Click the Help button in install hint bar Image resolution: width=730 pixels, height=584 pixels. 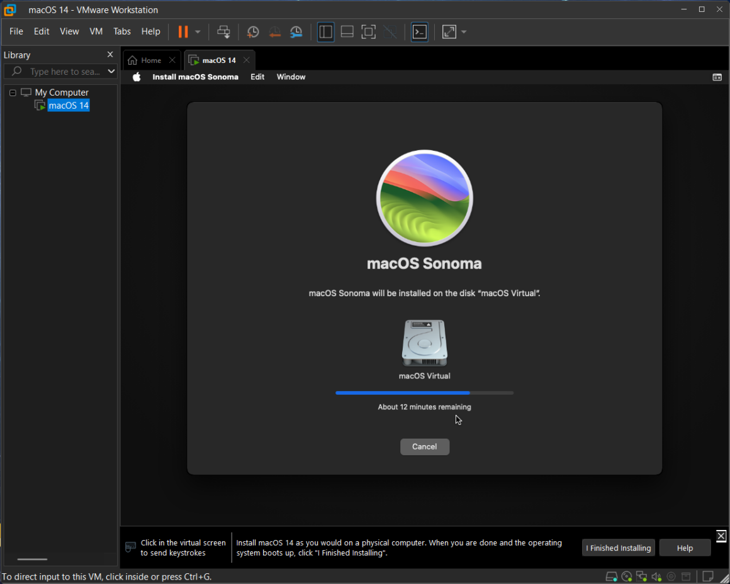(x=685, y=548)
